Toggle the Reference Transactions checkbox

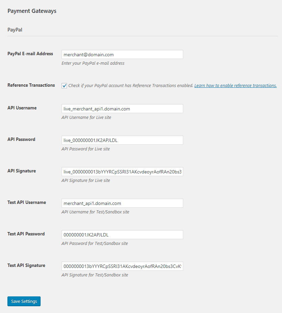click(x=64, y=86)
